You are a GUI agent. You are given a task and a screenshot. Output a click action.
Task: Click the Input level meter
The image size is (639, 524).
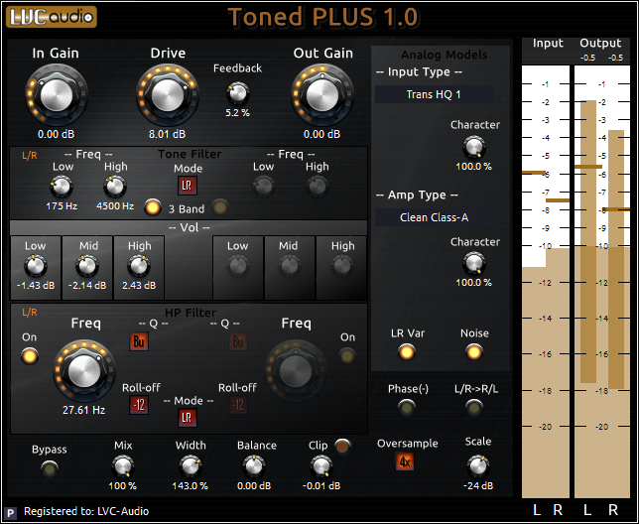click(546, 281)
